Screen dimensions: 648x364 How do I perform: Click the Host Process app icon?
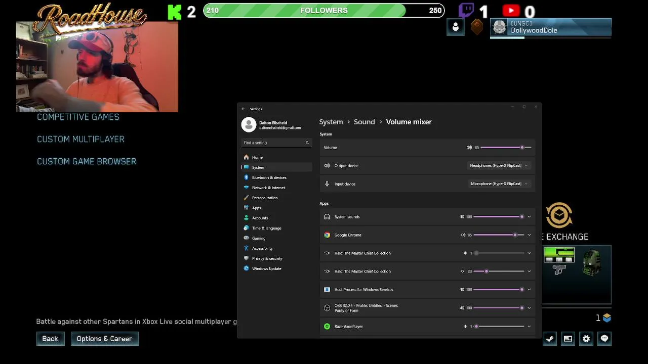tap(327, 290)
